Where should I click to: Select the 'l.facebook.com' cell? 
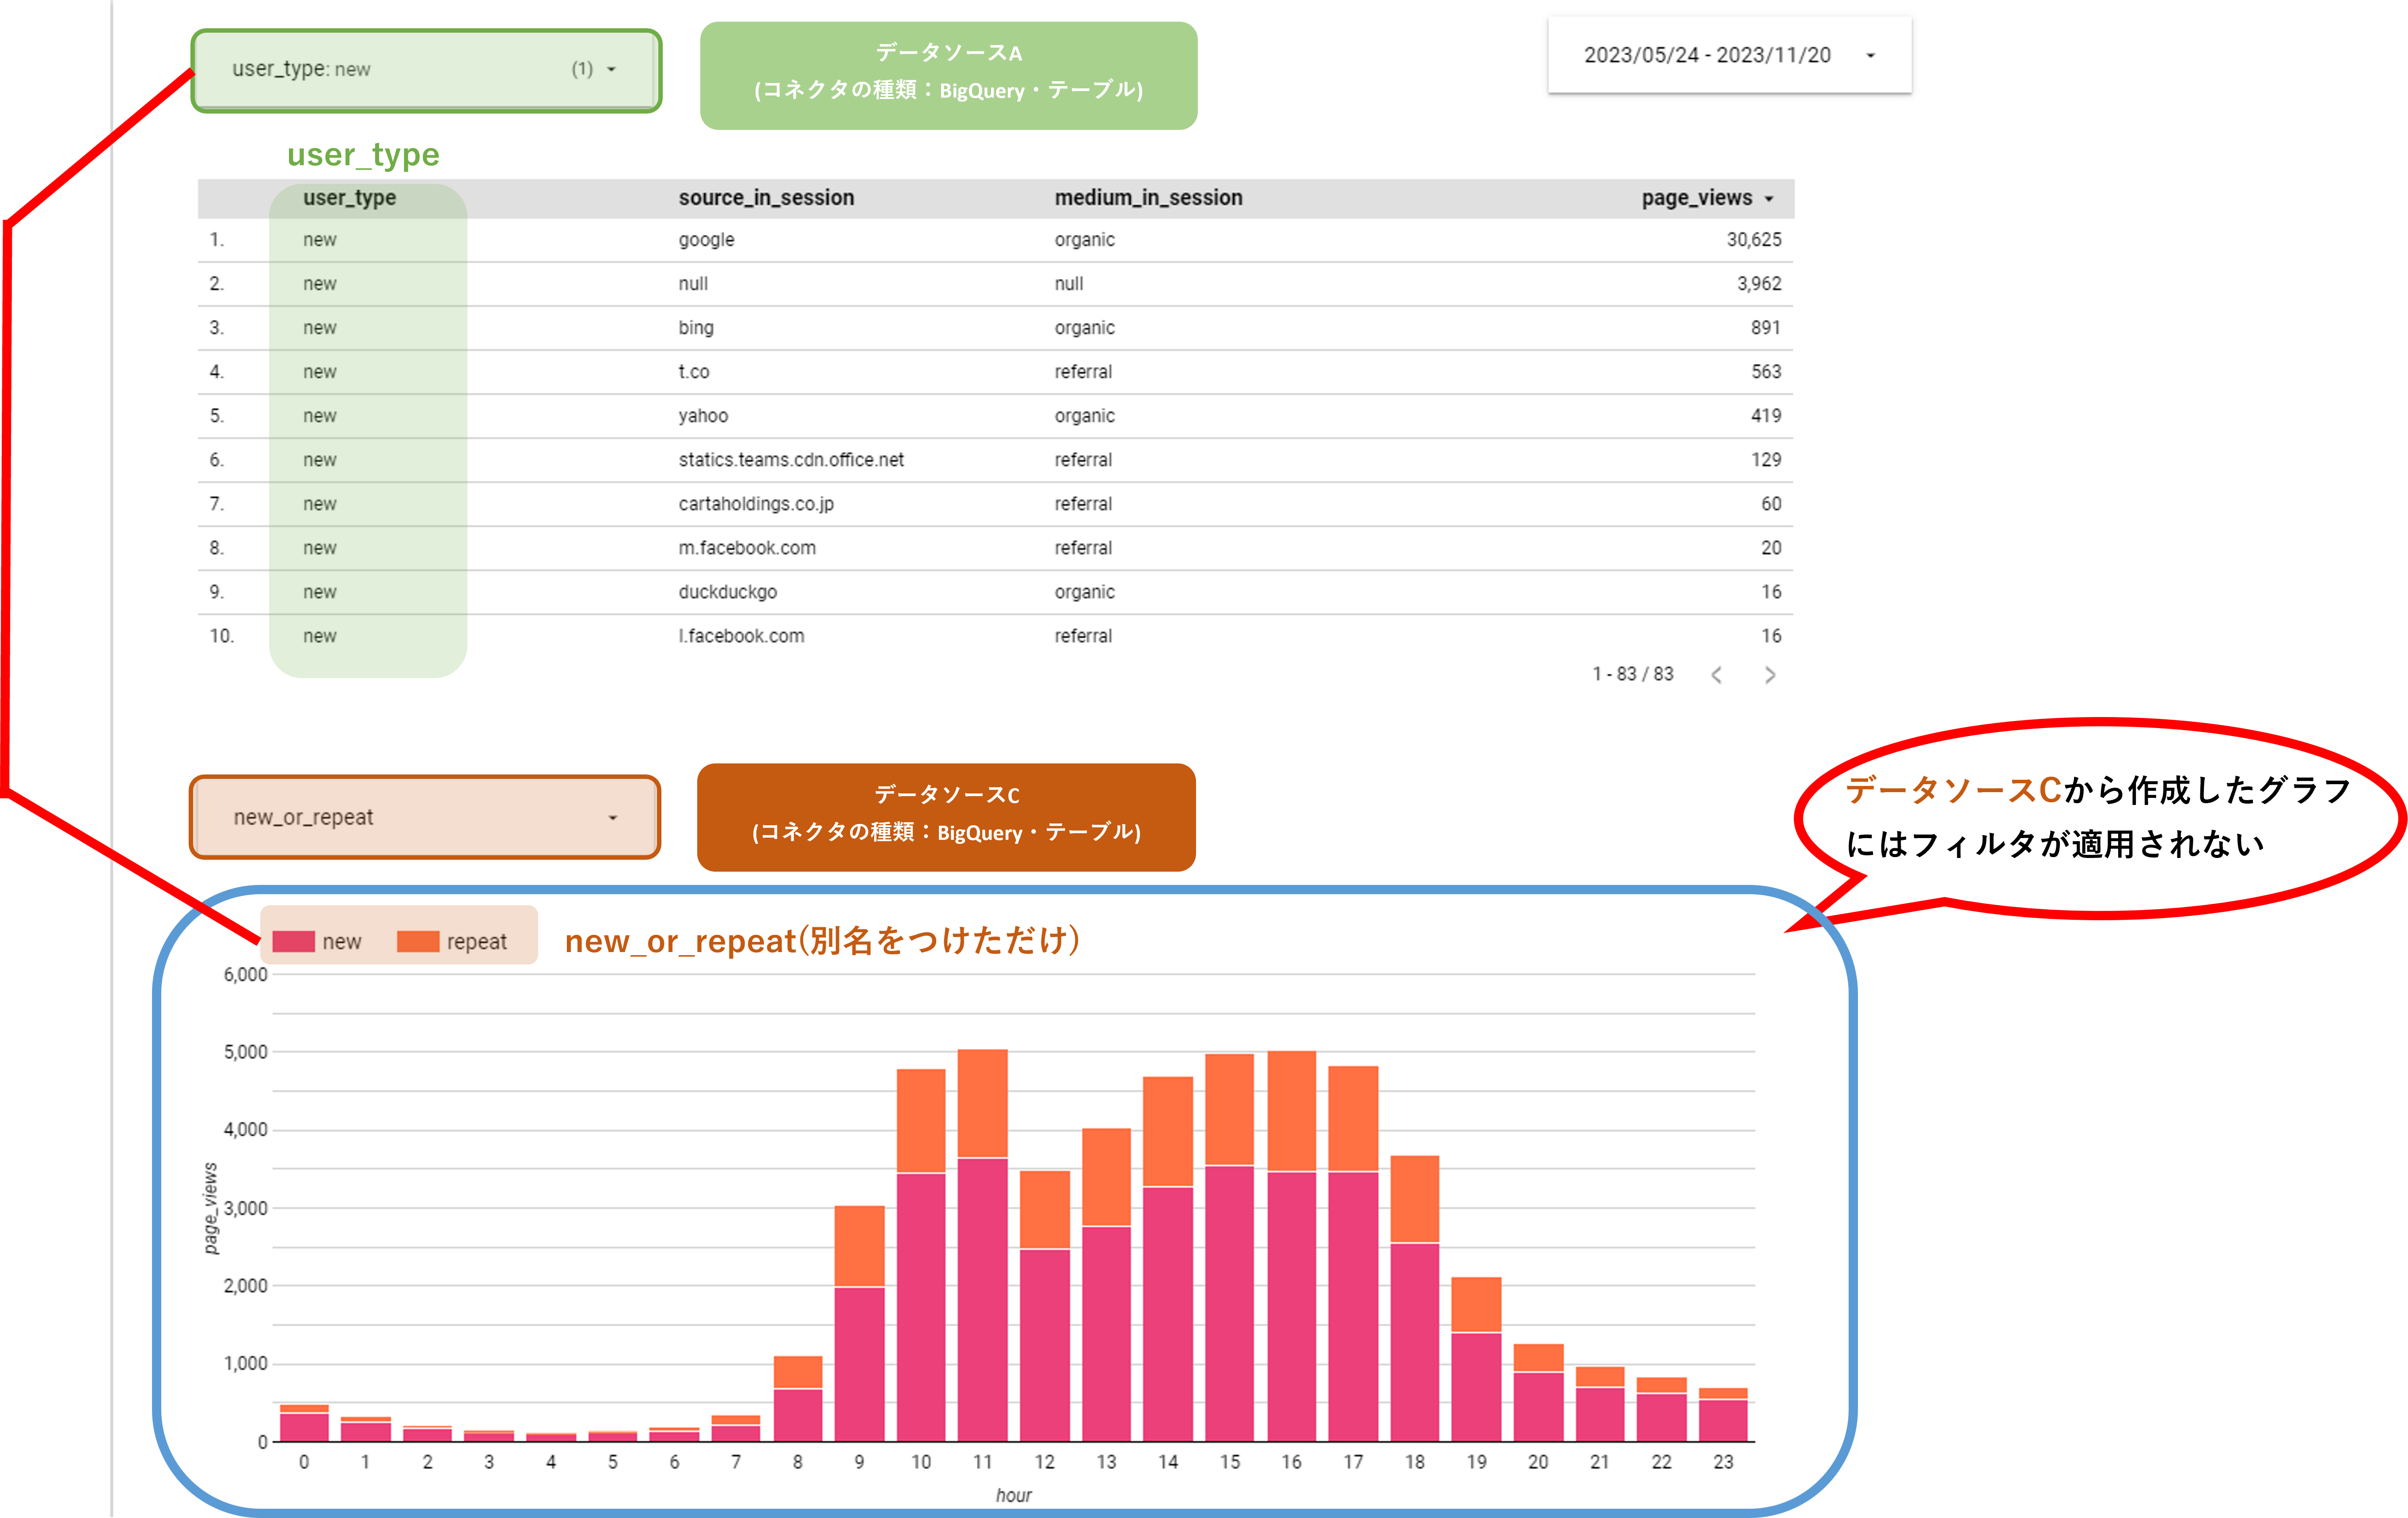tap(741, 636)
